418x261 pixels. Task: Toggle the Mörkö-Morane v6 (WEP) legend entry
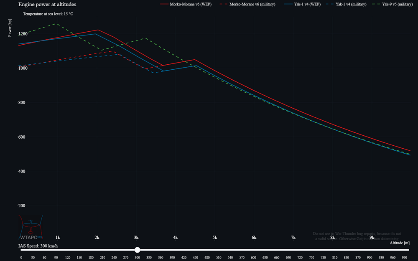[x=186, y=4]
